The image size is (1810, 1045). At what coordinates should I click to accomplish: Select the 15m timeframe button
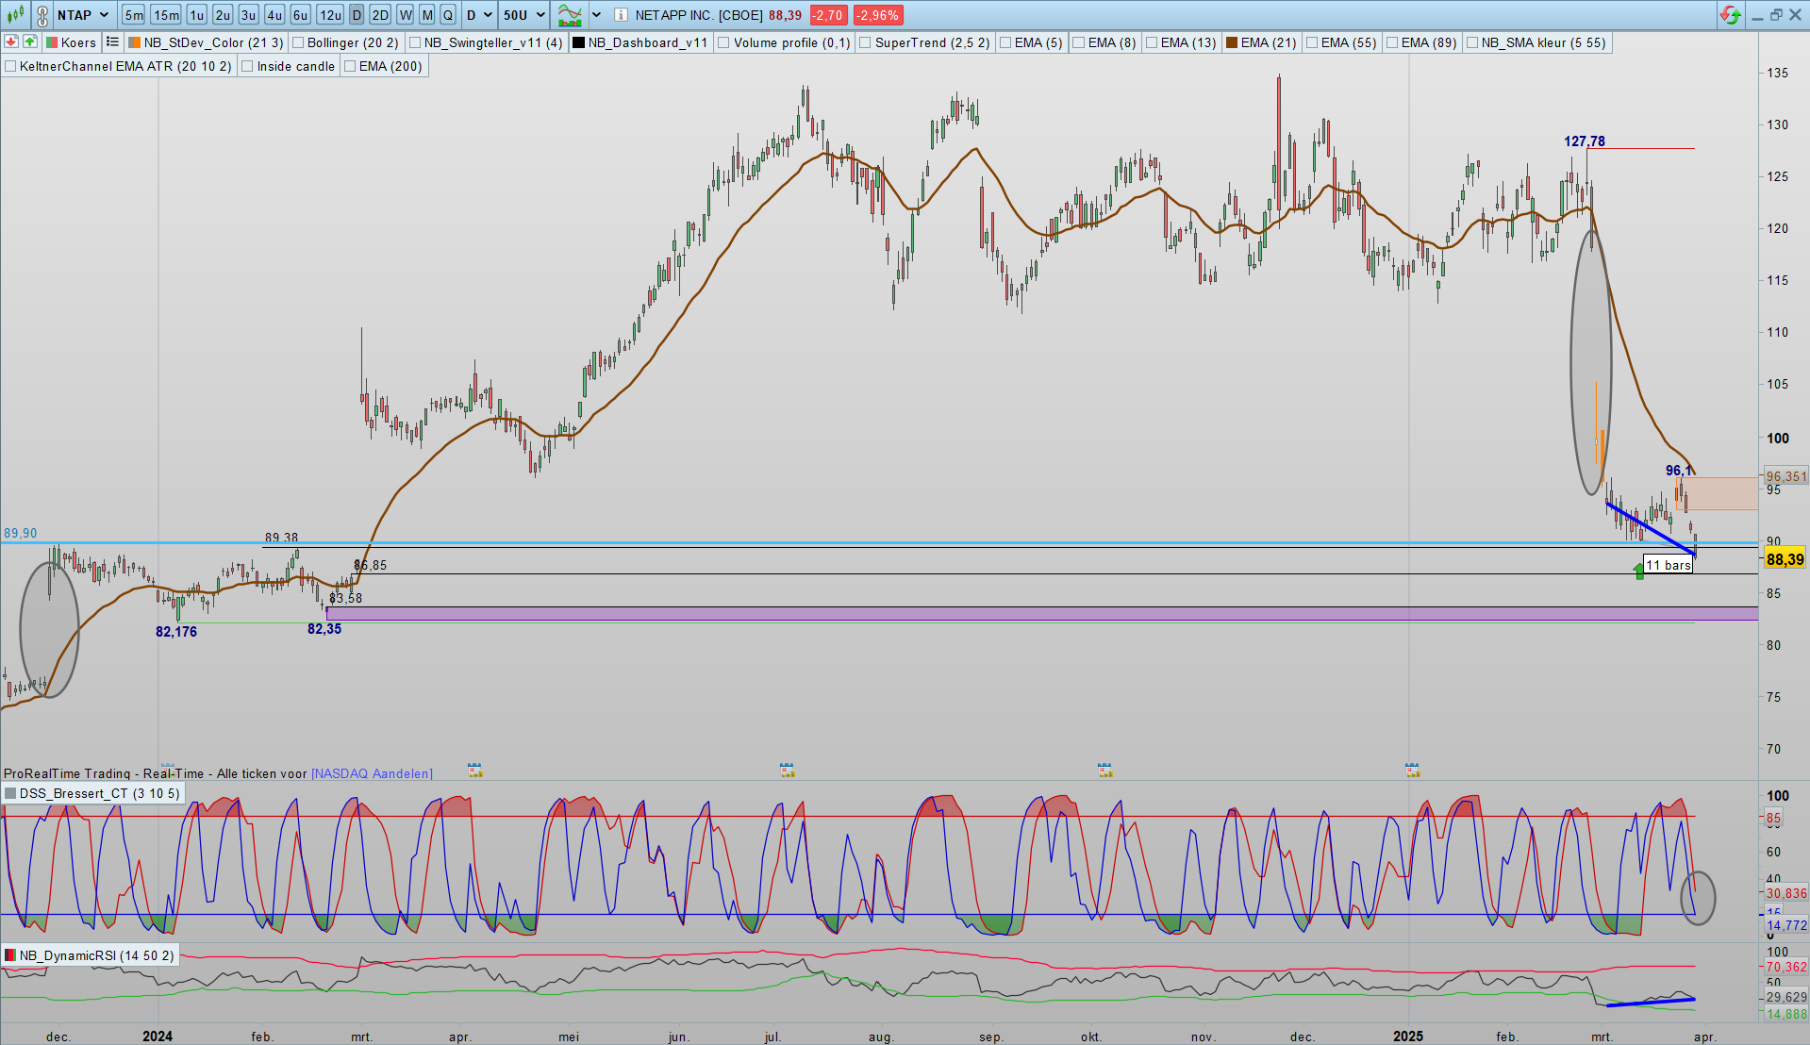166,15
